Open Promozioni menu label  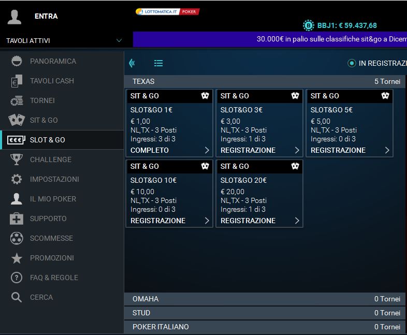click(x=52, y=258)
